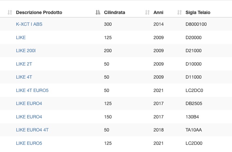Open the LIKE 4T product link
Screen dimensions: 232x152
24,77
